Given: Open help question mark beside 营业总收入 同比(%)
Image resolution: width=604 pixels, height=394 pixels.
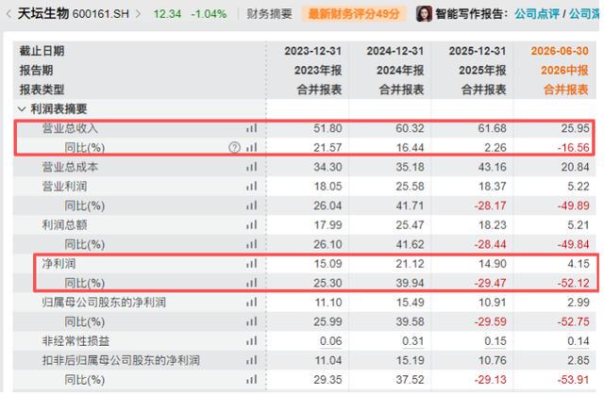Looking at the screenshot, I should pyautogui.click(x=235, y=147).
